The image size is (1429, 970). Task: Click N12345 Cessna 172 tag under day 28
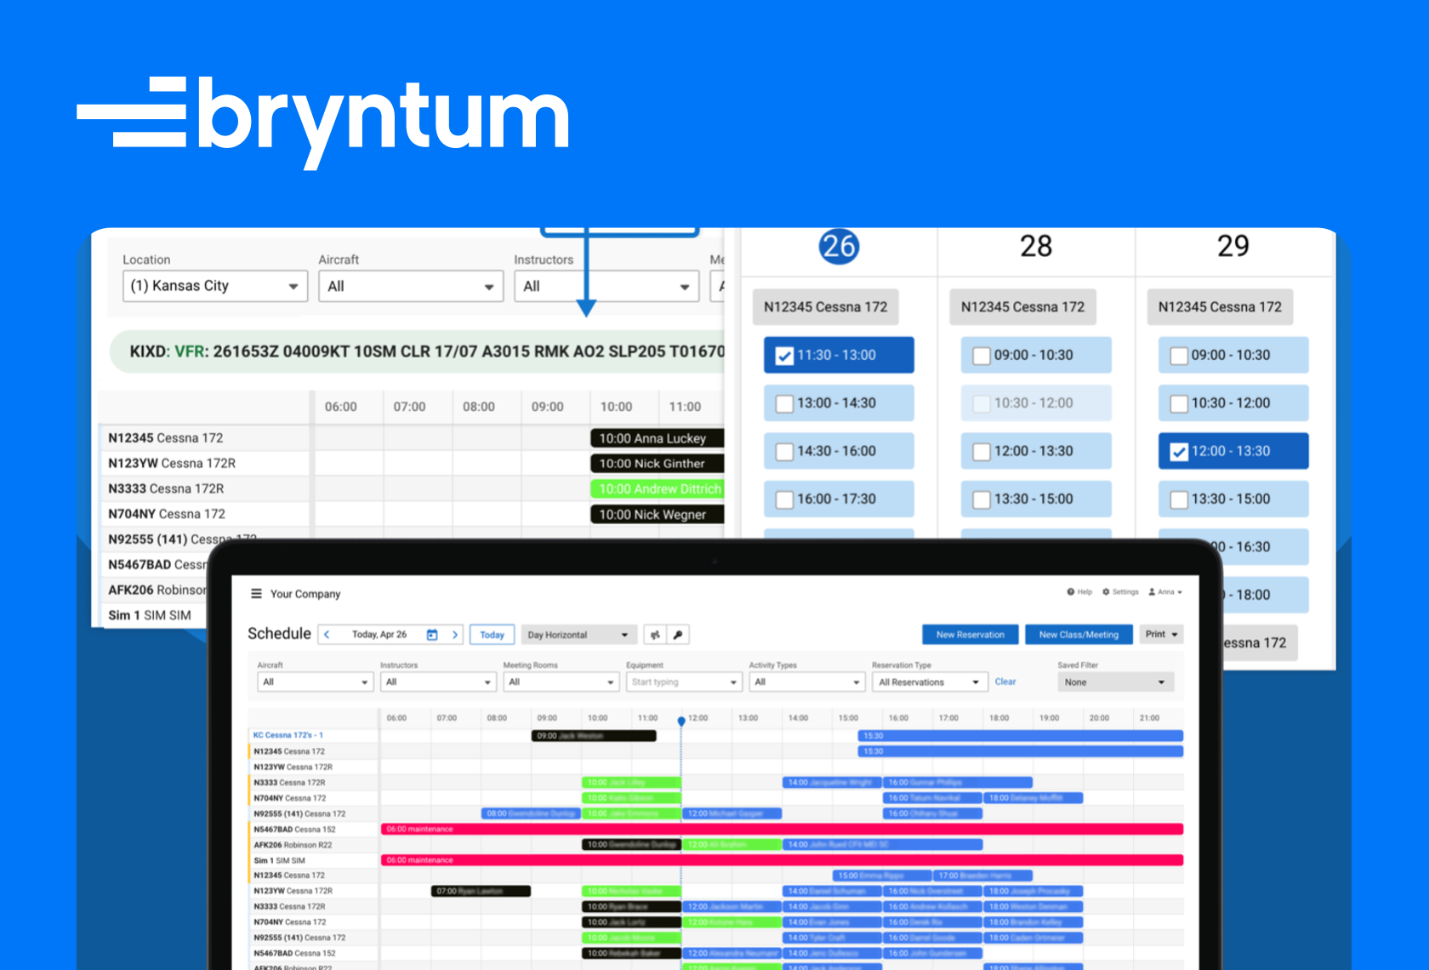pos(1022,307)
